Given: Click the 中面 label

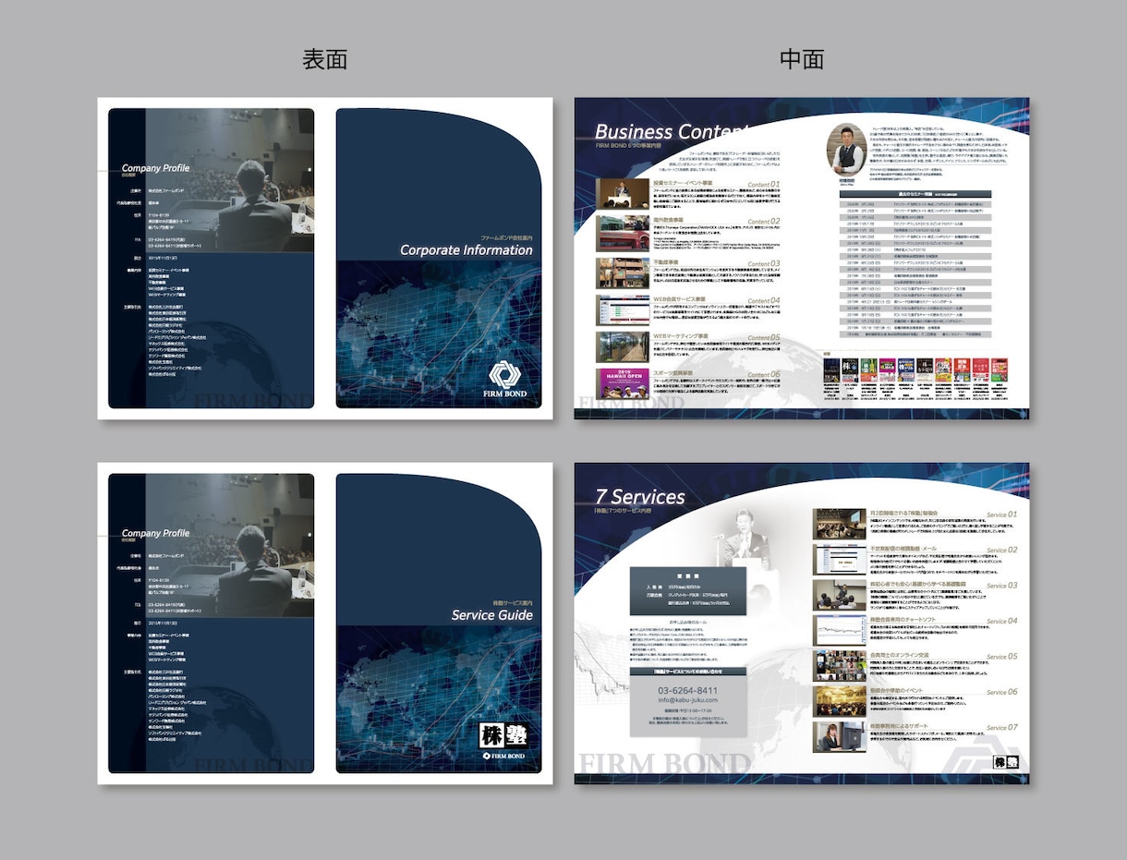Looking at the screenshot, I should point(801,60).
